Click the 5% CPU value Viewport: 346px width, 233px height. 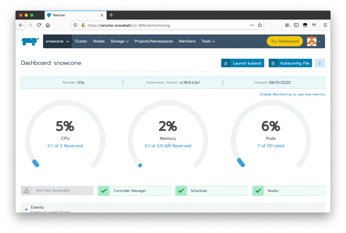(65, 126)
